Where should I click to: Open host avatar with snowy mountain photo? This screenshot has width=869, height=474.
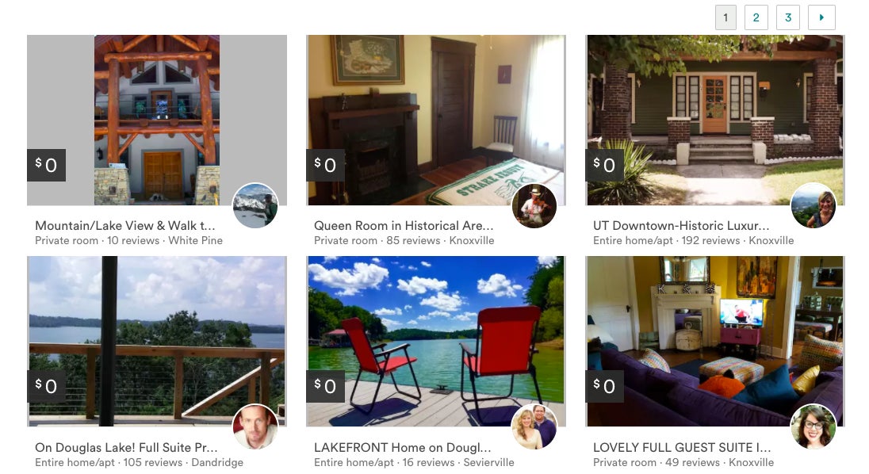[255, 205]
